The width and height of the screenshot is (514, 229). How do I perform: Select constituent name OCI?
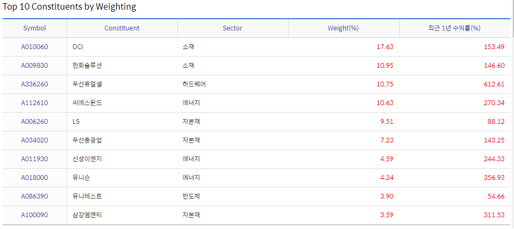pyautogui.click(x=77, y=47)
